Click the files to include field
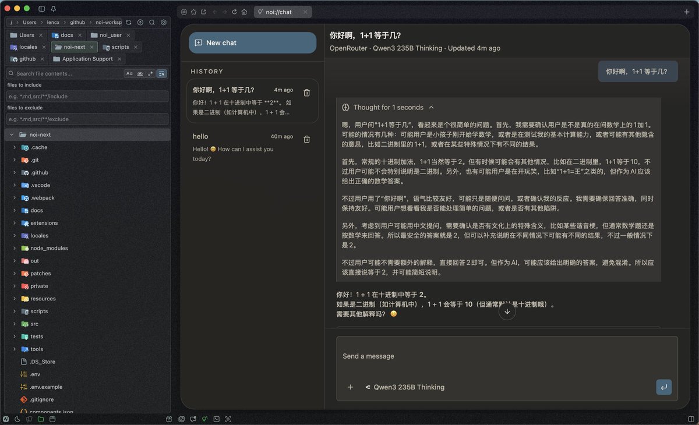The width and height of the screenshot is (699, 425). pos(87,96)
